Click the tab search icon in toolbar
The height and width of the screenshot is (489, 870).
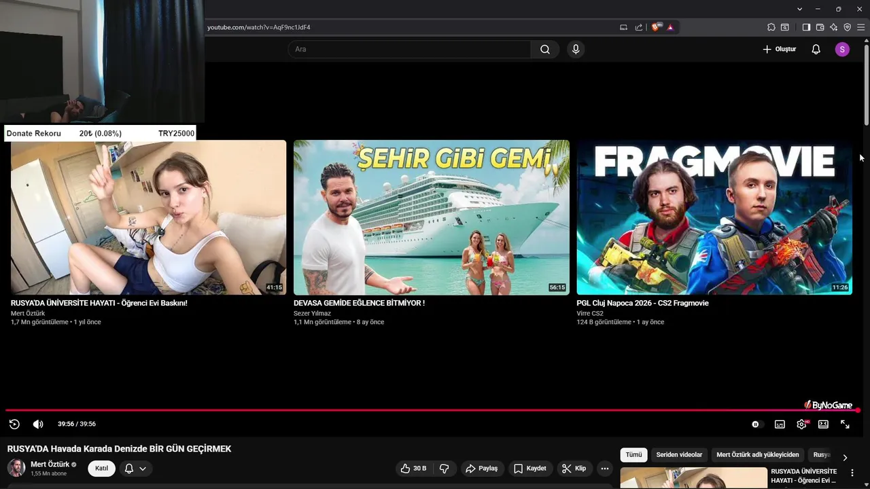(x=785, y=27)
